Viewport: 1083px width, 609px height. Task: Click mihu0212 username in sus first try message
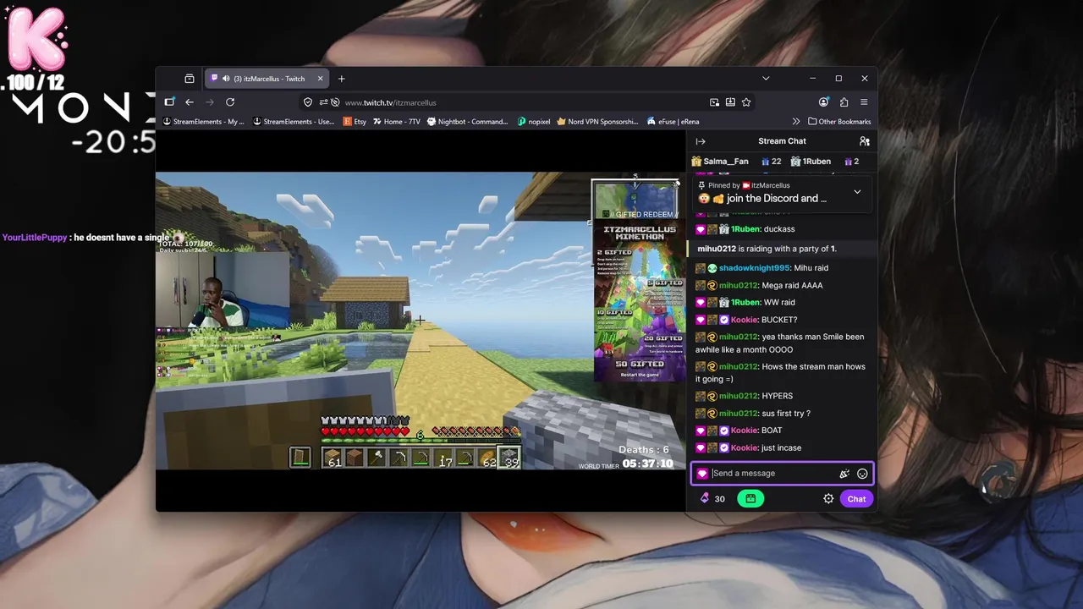pyautogui.click(x=739, y=414)
